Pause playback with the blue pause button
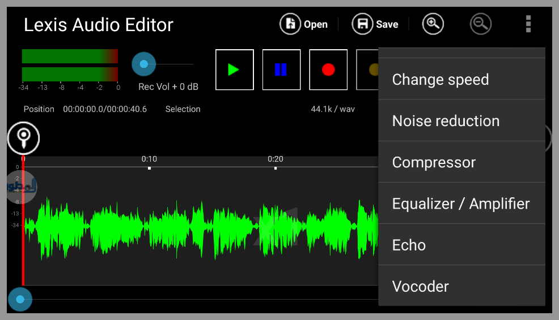Screen dimensions: 559x320 tap(281, 70)
